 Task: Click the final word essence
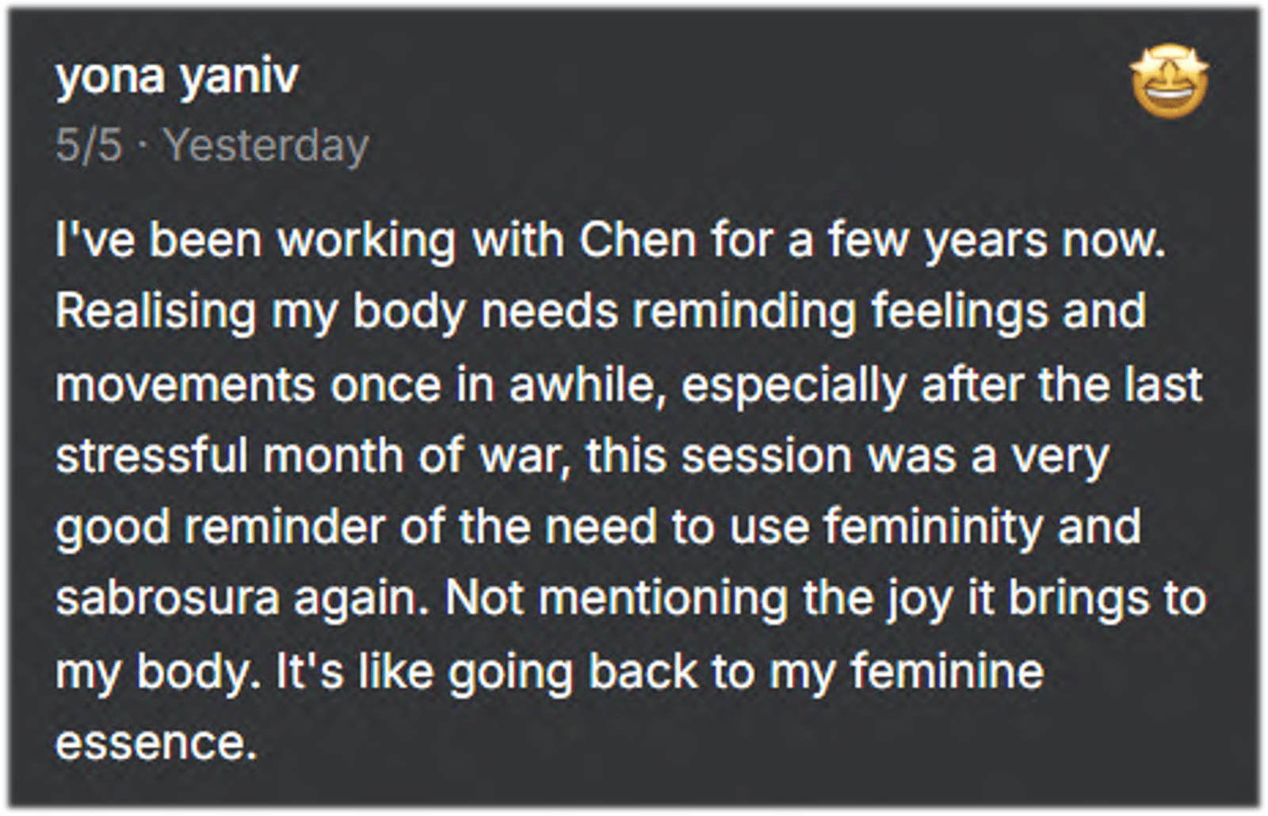pyautogui.click(x=155, y=742)
